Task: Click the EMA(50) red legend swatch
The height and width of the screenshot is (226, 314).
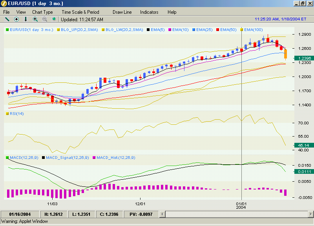Action: [218, 30]
